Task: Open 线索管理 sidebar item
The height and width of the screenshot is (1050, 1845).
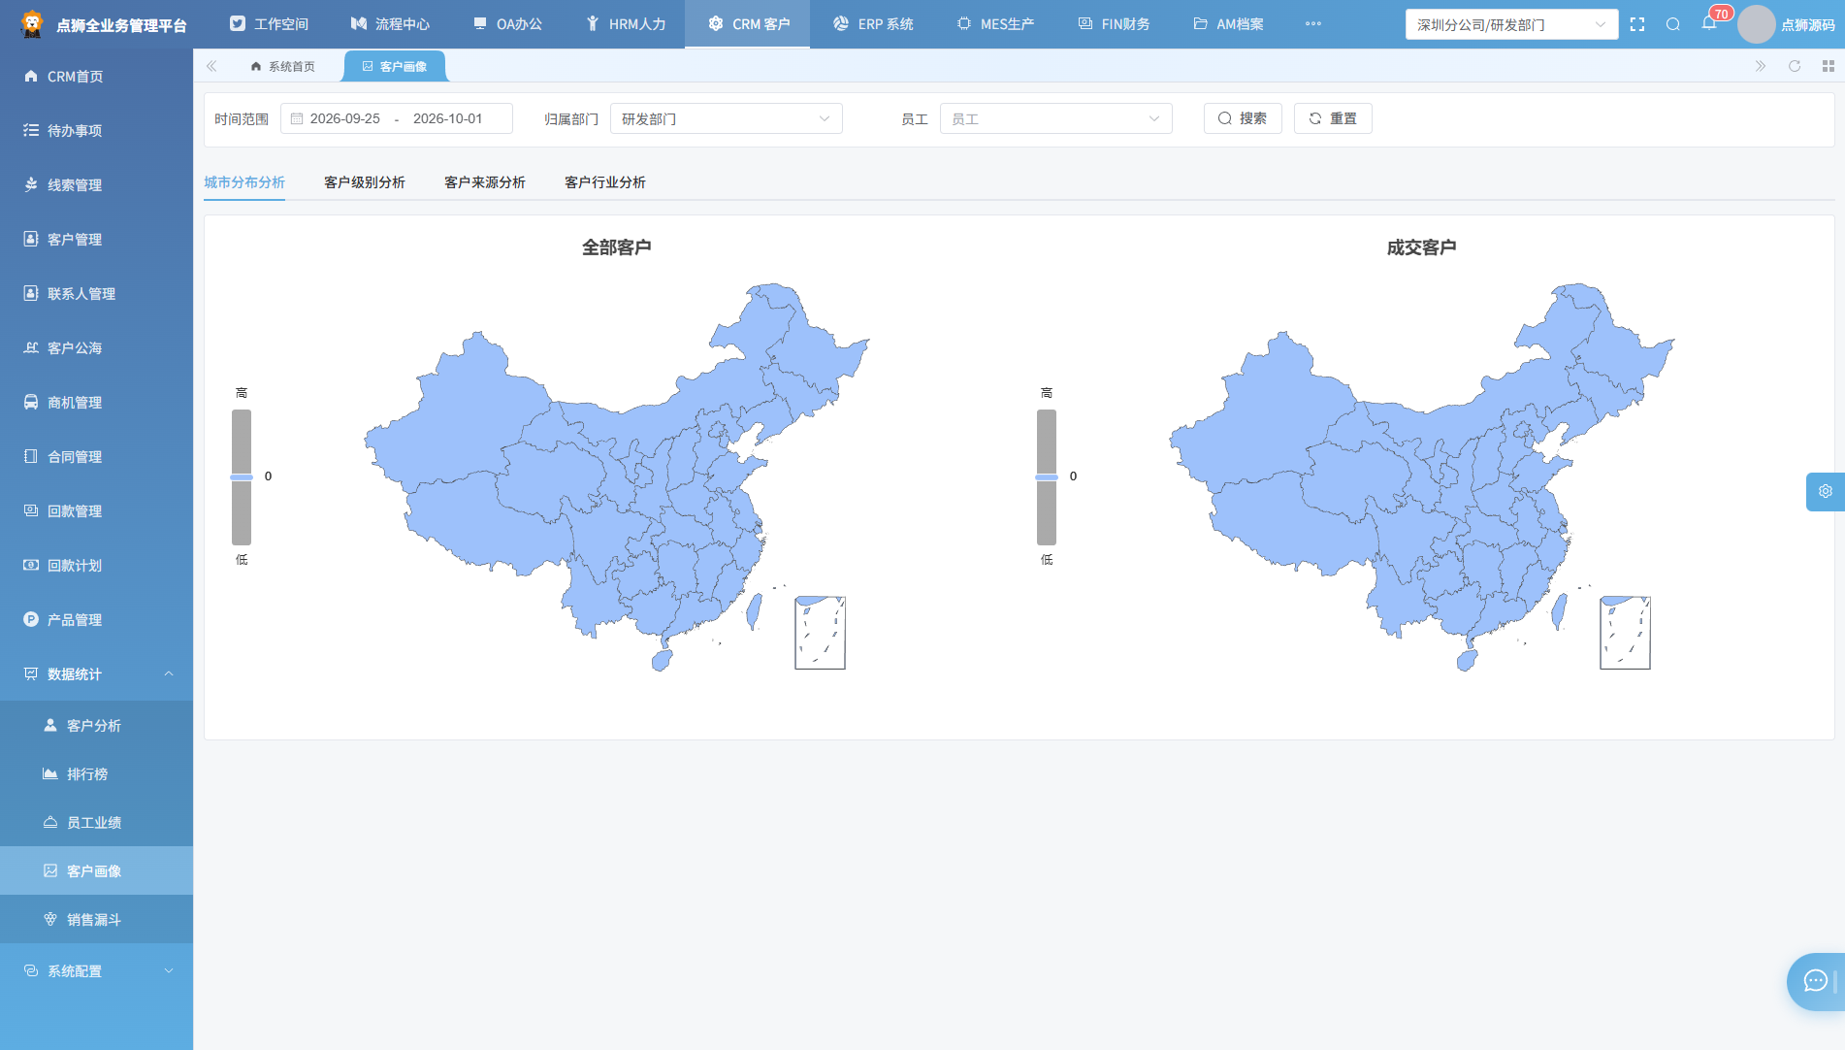Action: pos(97,184)
